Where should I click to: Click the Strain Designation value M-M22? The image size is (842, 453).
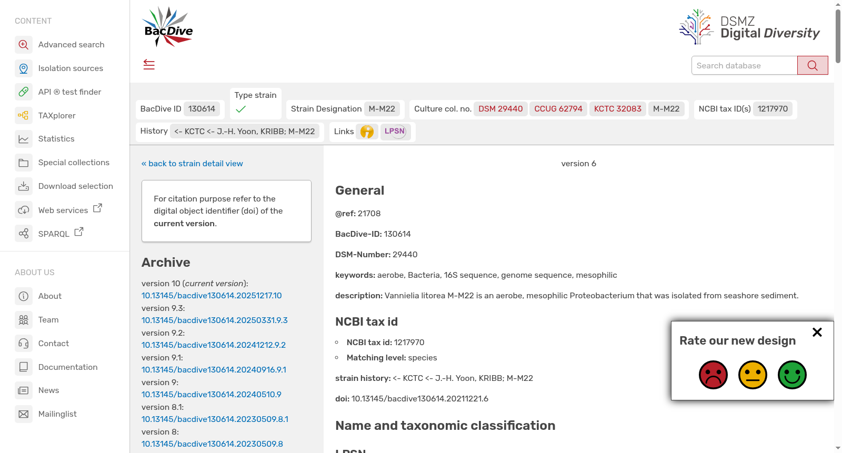pyautogui.click(x=382, y=109)
